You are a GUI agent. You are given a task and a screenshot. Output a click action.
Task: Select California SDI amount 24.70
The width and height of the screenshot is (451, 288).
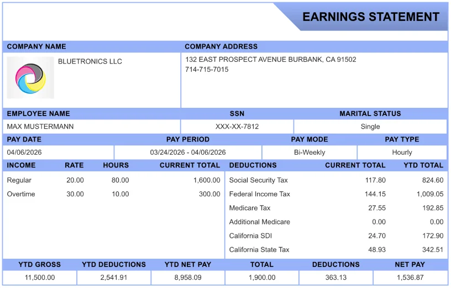[x=377, y=236]
